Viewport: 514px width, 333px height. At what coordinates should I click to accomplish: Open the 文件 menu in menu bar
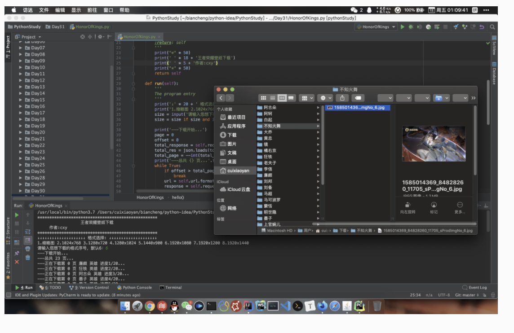(x=44, y=10)
